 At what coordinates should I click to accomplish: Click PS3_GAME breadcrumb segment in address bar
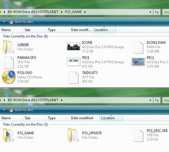click(73, 12)
